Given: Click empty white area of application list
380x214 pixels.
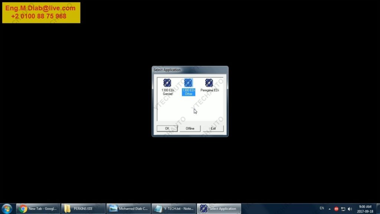Looking at the screenshot, I should (x=178, y=110).
